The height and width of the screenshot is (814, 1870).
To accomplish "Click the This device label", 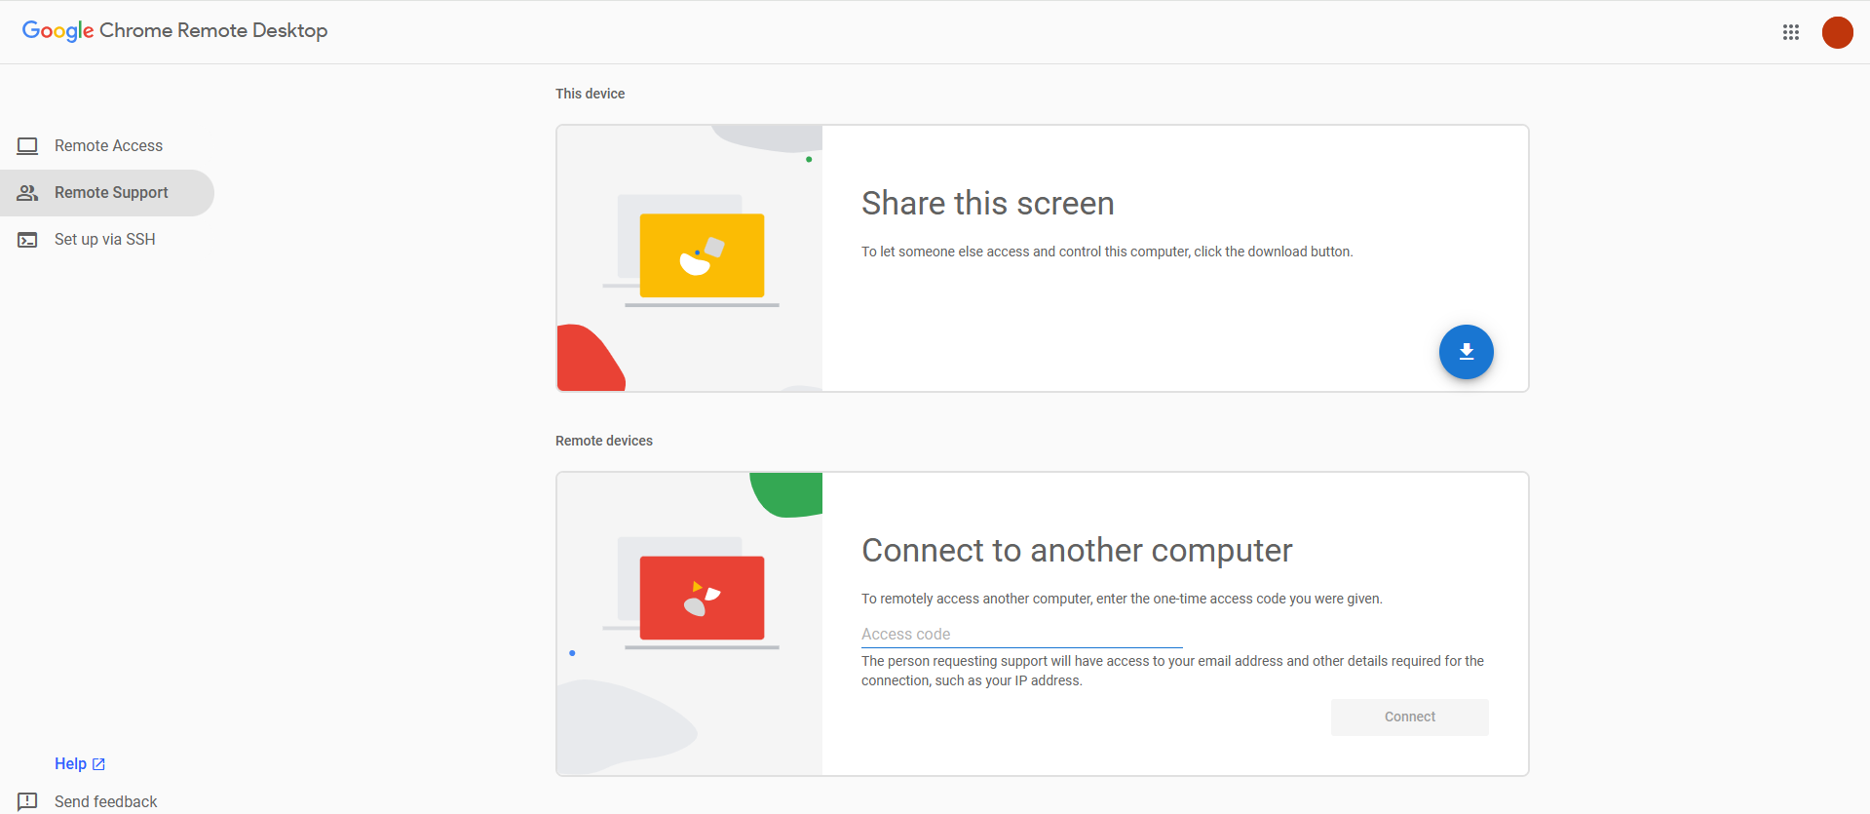I will pos(590,94).
